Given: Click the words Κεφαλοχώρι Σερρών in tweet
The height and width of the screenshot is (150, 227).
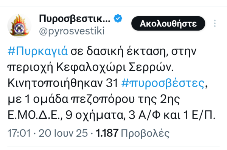Looking at the screenshot, I should [115, 67].
